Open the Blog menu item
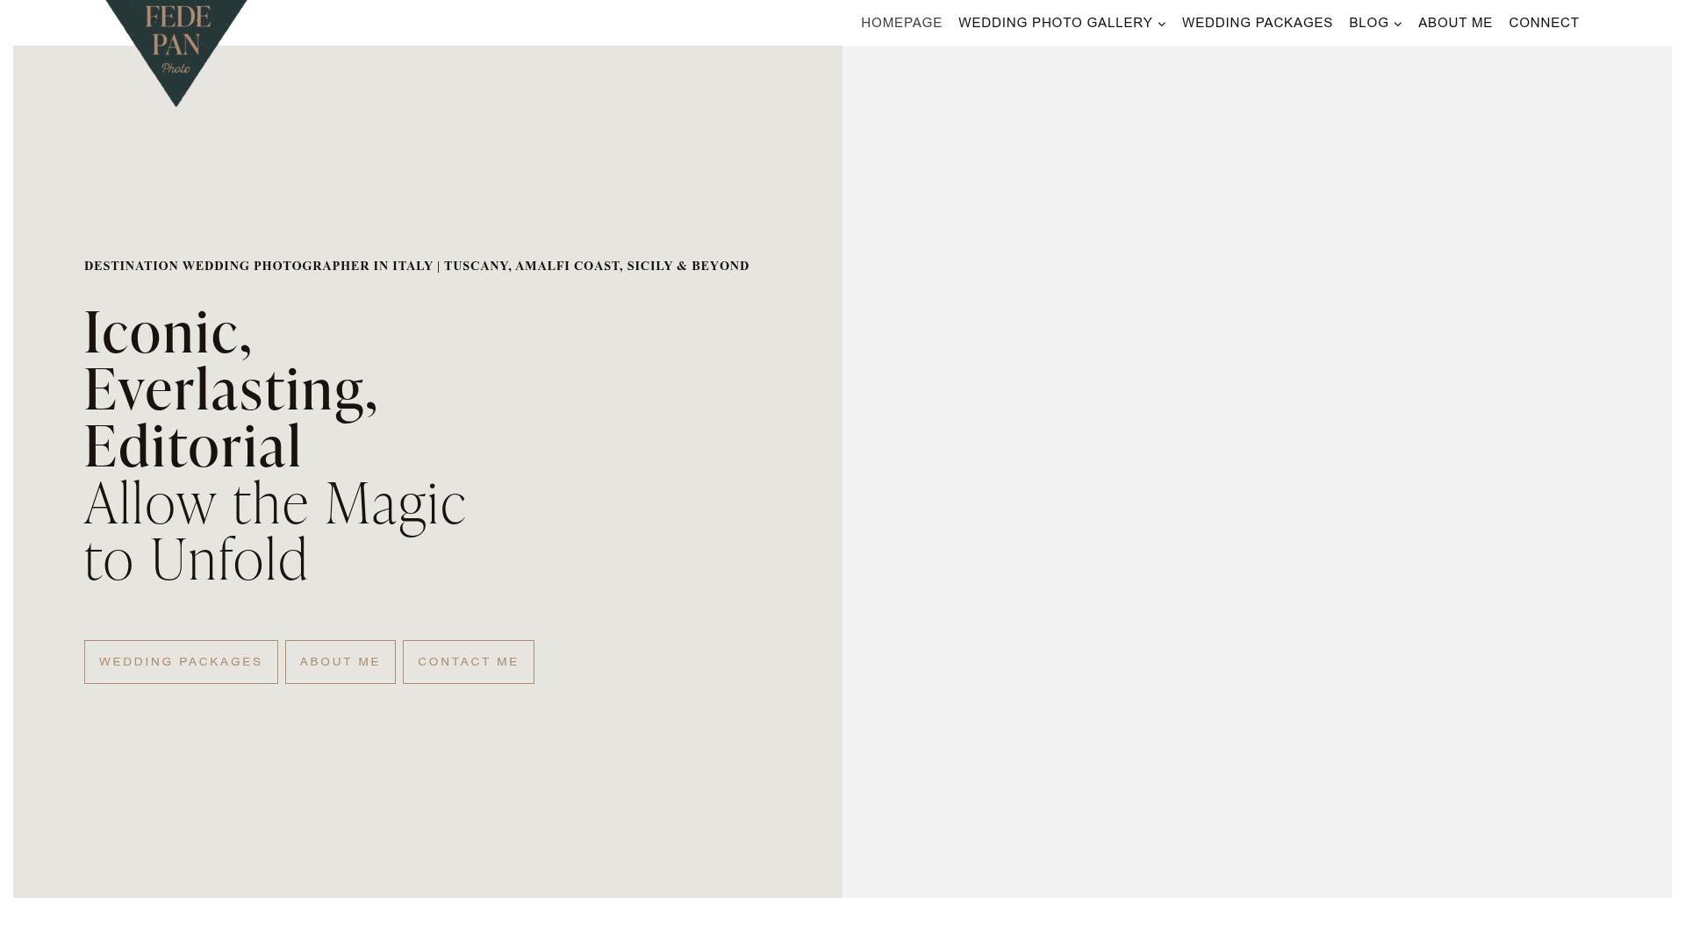 (x=1368, y=23)
